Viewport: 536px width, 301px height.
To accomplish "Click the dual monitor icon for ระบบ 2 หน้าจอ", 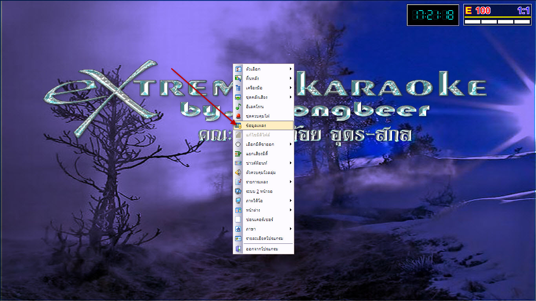I will coord(238,191).
